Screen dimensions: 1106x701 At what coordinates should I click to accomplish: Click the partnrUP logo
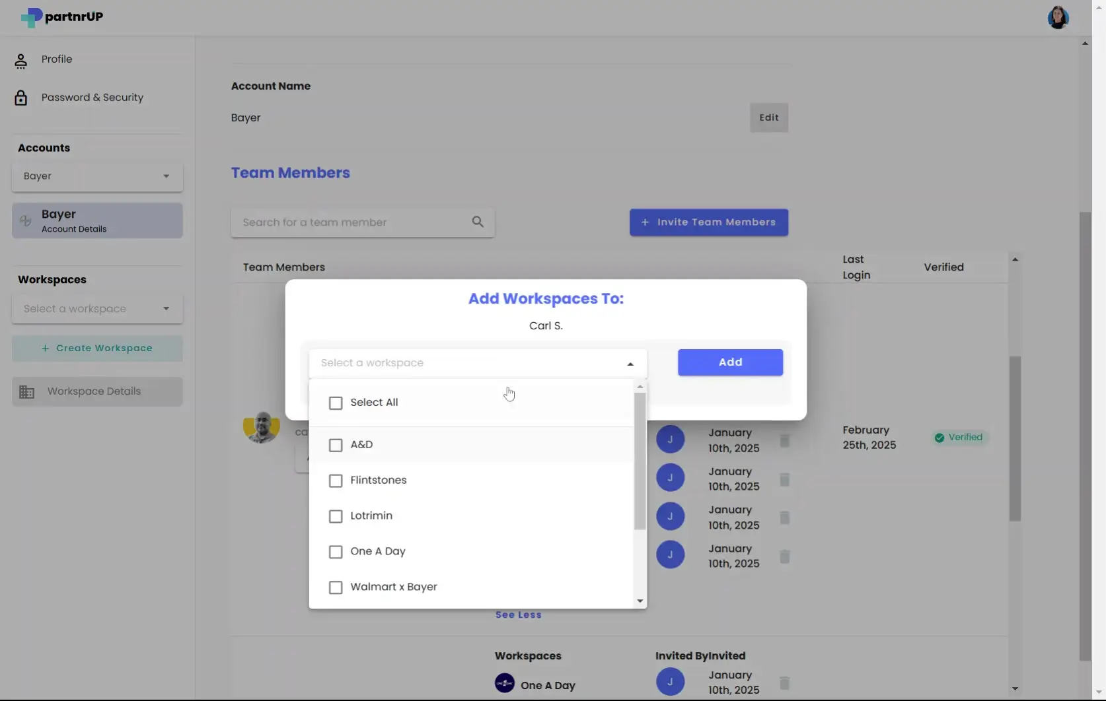click(x=61, y=17)
